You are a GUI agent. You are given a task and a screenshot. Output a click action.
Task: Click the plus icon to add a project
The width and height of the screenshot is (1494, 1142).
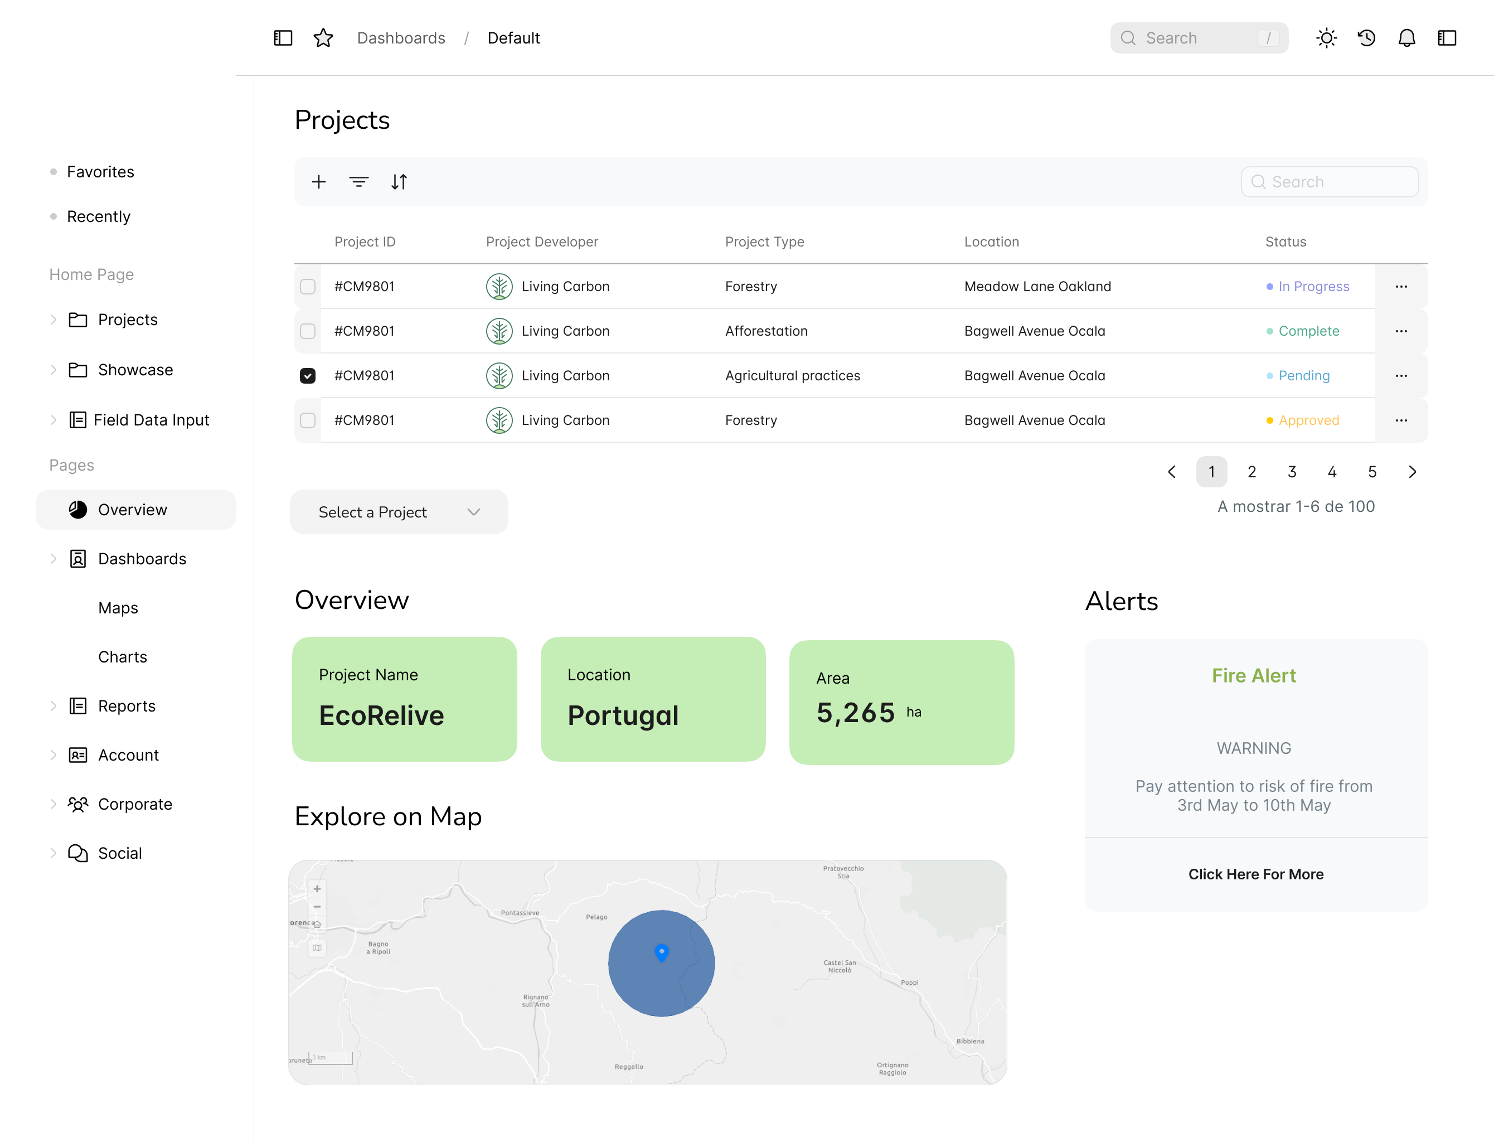coord(319,182)
